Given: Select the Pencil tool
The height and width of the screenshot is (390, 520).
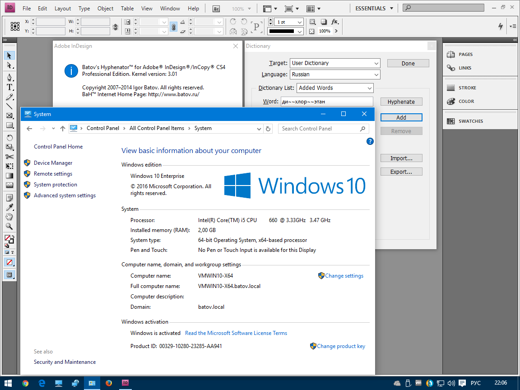Looking at the screenshot, I should tap(9, 97).
